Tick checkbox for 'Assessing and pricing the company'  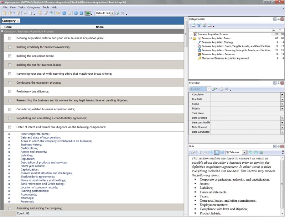pos(10,208)
